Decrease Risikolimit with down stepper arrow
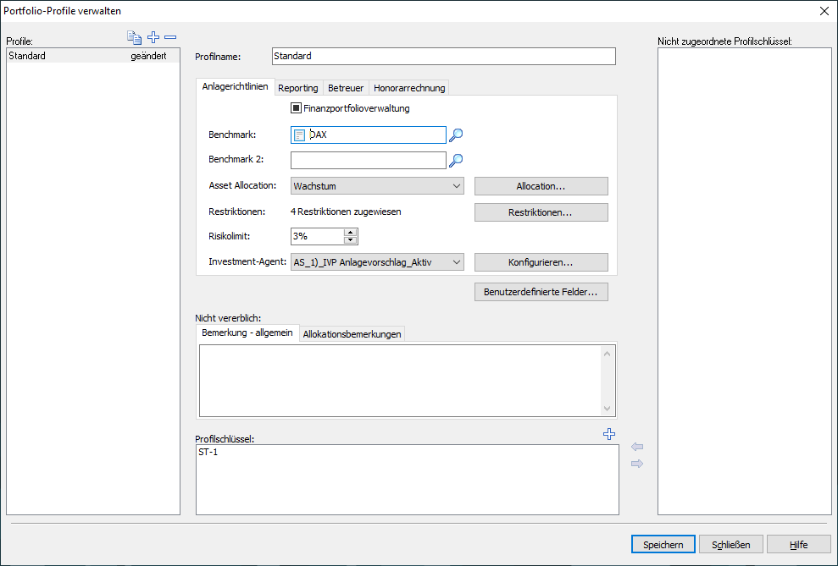This screenshot has width=838, height=566. [x=351, y=240]
